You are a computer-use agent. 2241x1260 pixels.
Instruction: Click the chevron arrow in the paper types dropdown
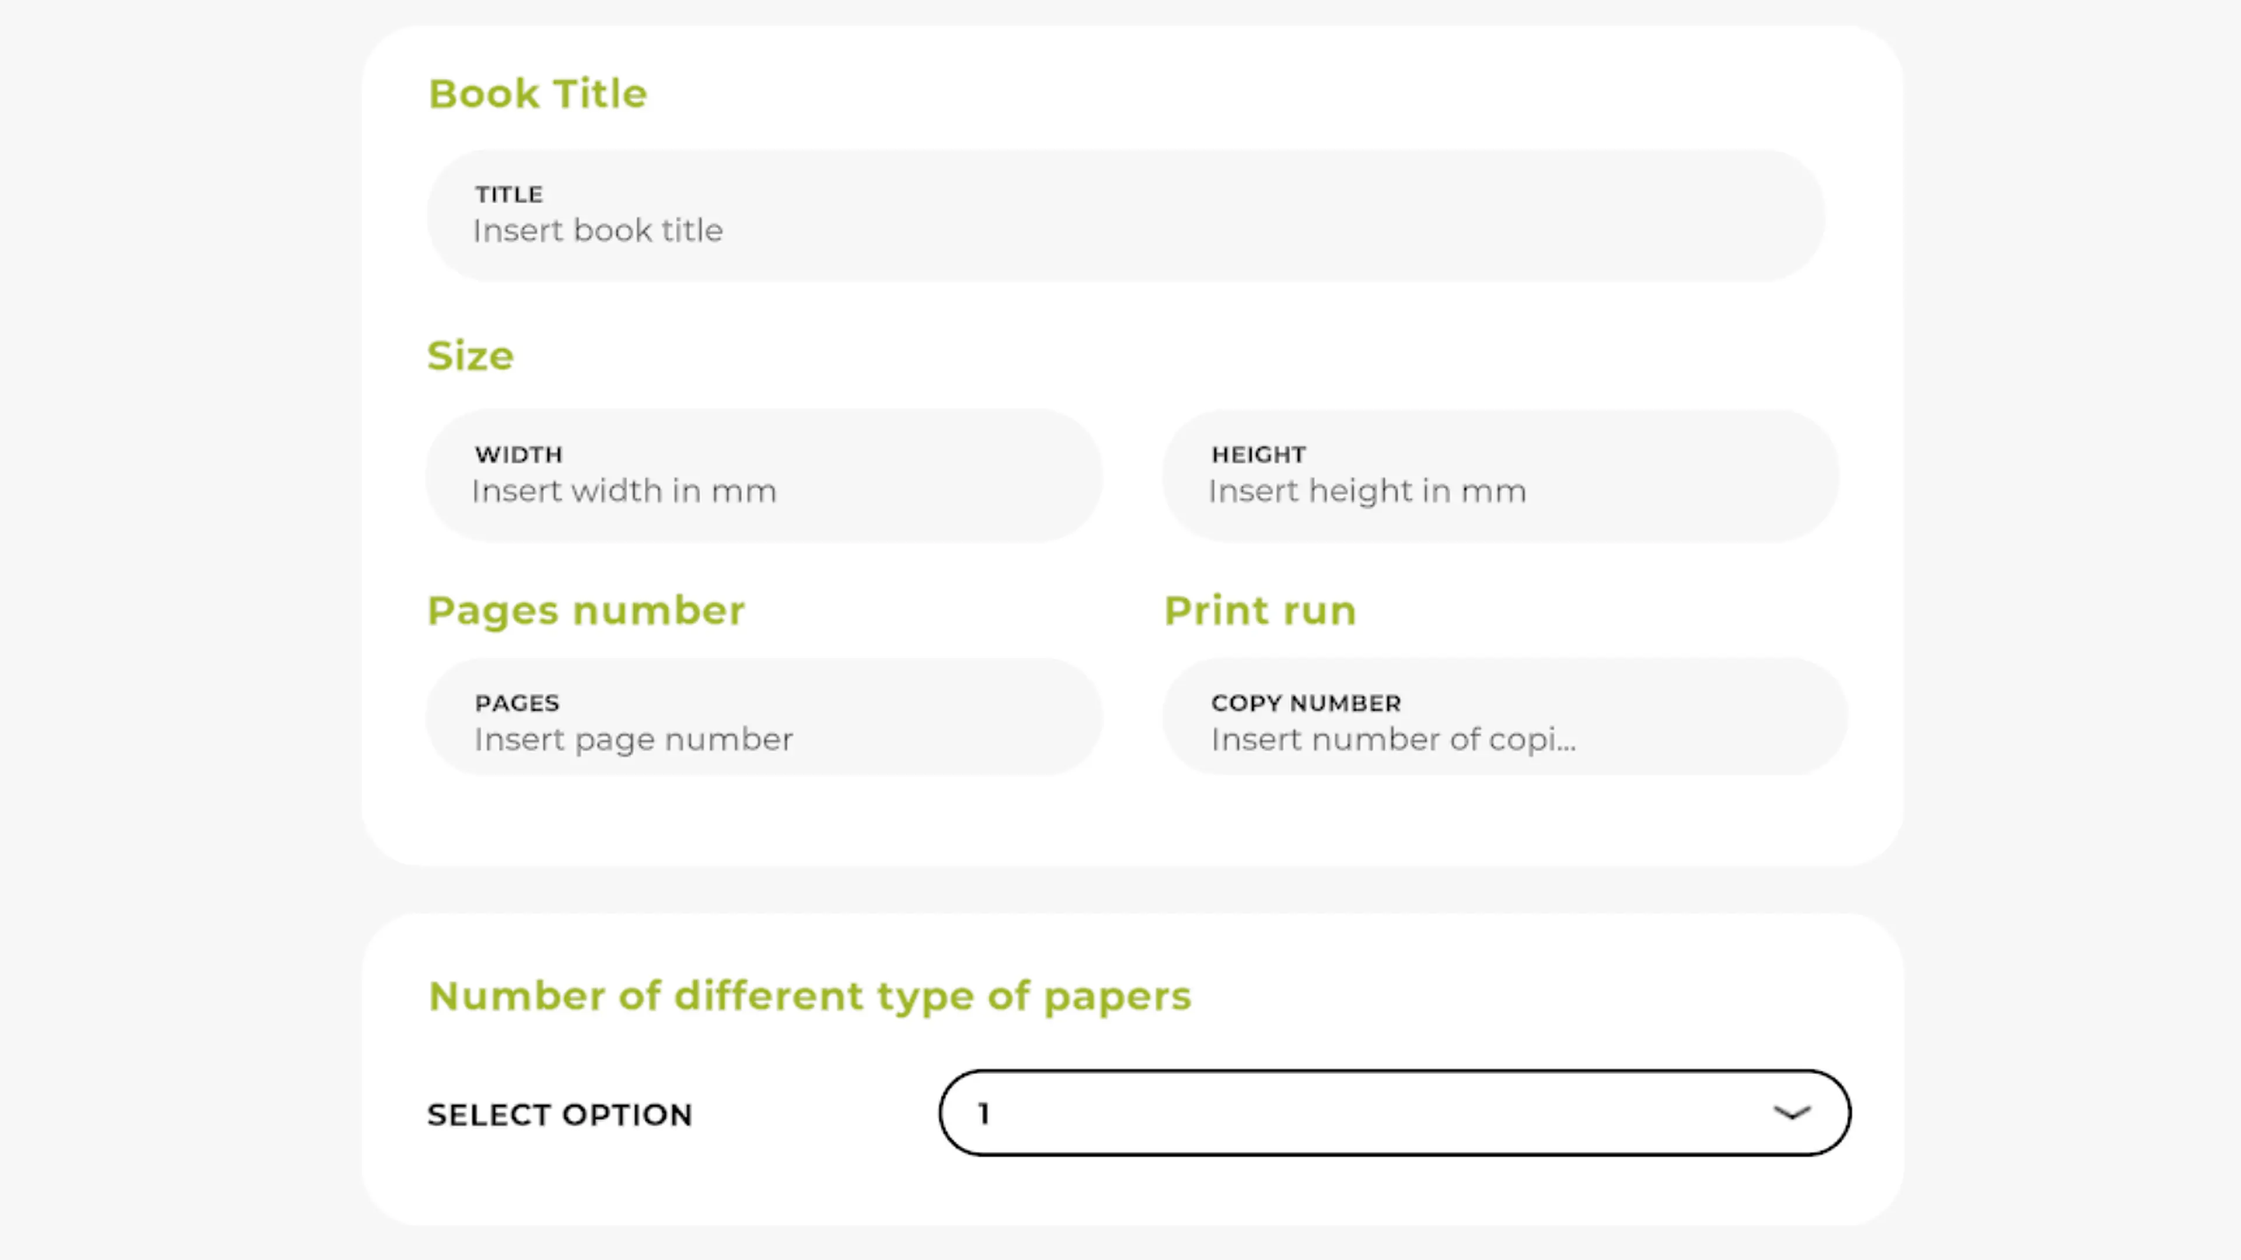(x=1791, y=1112)
